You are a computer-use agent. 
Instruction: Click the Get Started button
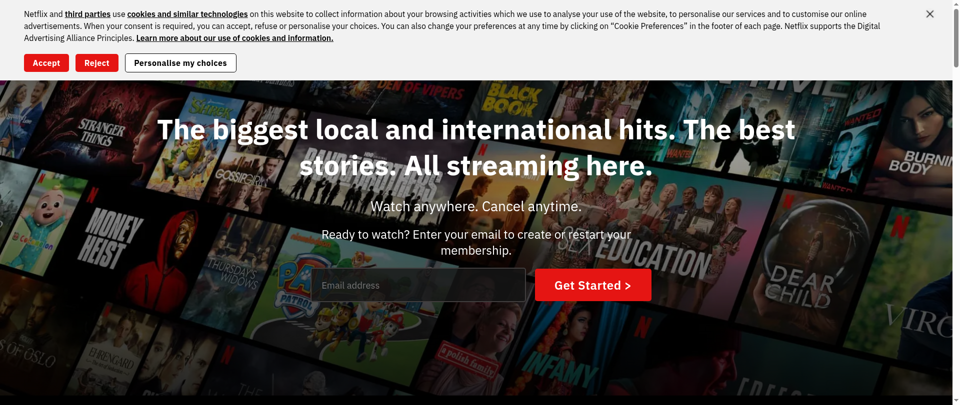click(x=593, y=285)
